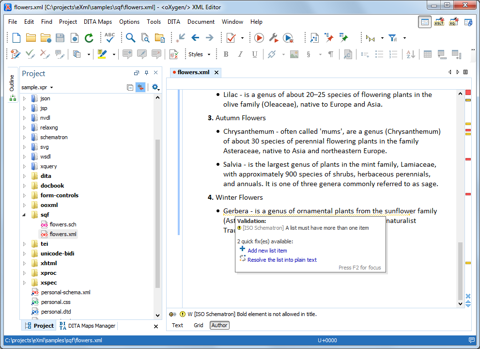The height and width of the screenshot is (349, 480).
Task: Open validation options dropdown arrow
Action: click(x=243, y=38)
